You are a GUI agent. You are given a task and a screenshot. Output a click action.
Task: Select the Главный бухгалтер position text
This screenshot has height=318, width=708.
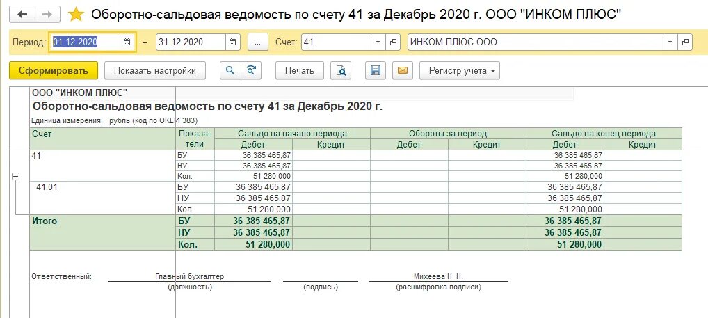click(190, 276)
